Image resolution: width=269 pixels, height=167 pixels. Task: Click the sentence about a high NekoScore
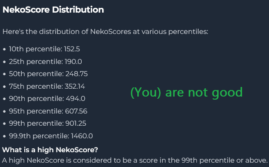[x=135, y=160]
